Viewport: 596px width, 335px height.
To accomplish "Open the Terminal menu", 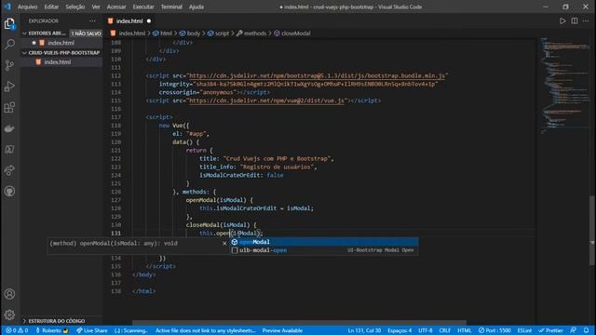I will (171, 7).
